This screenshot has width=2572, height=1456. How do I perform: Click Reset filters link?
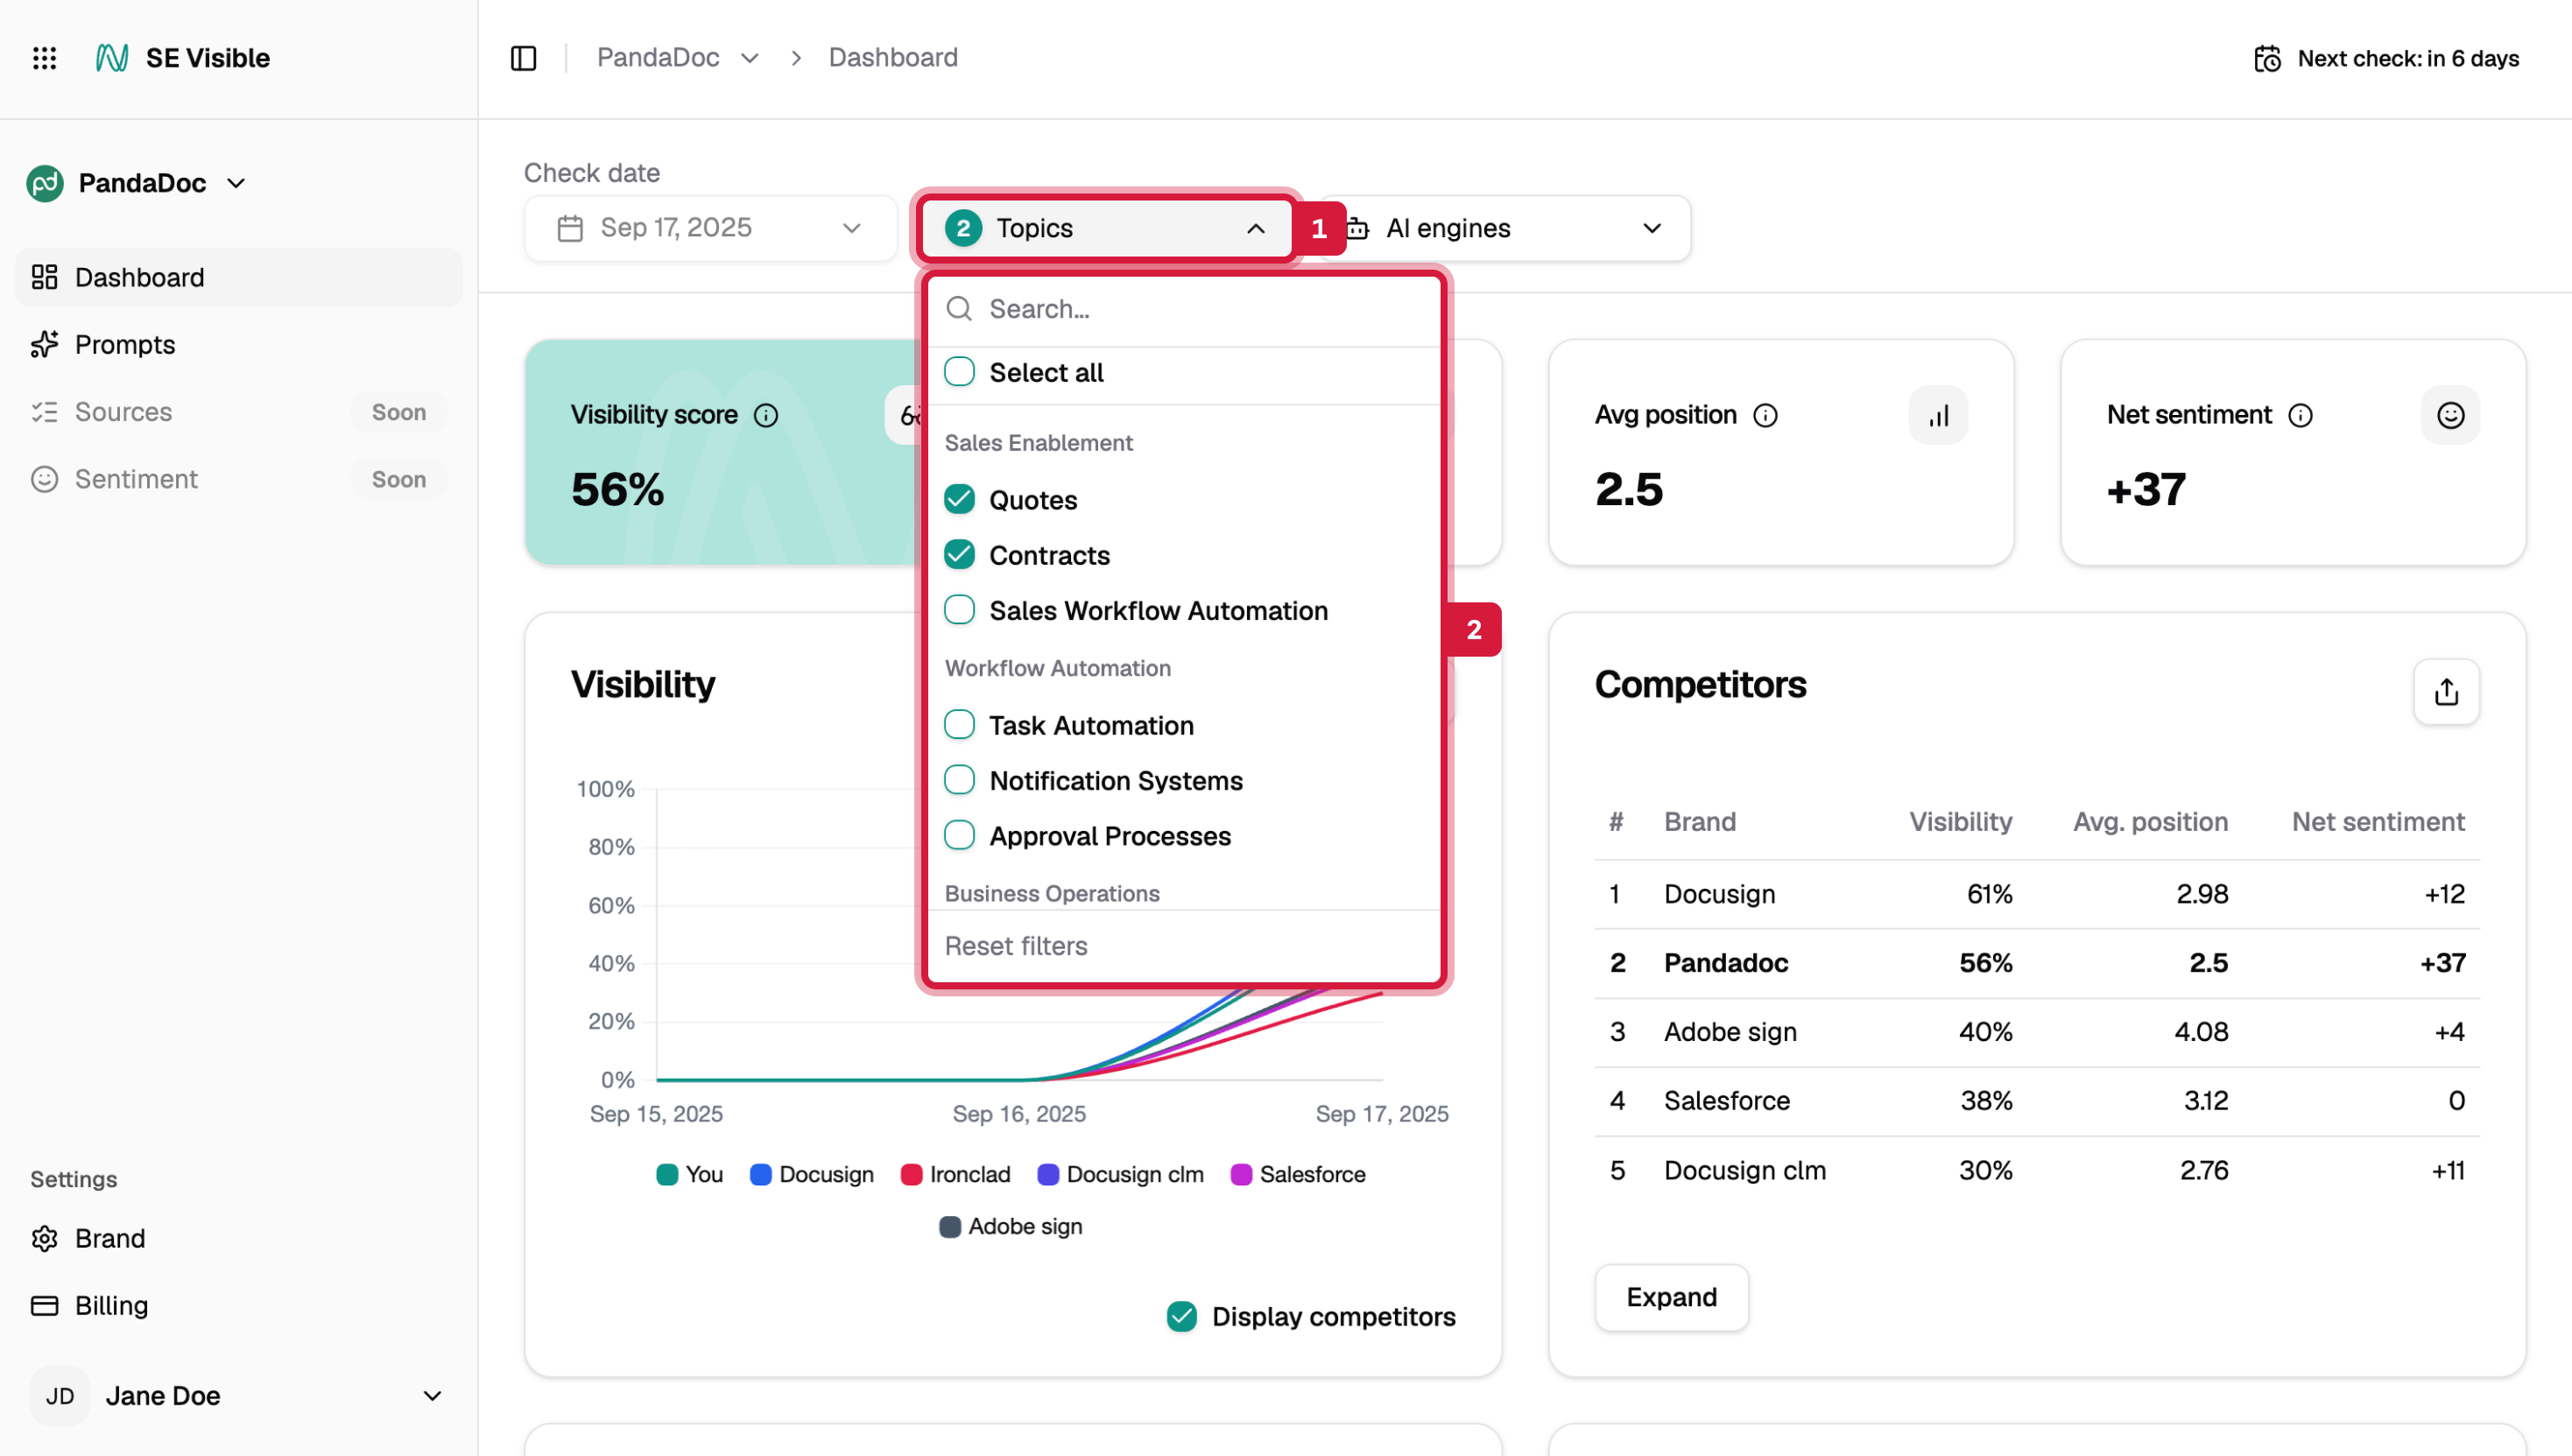click(x=1015, y=946)
